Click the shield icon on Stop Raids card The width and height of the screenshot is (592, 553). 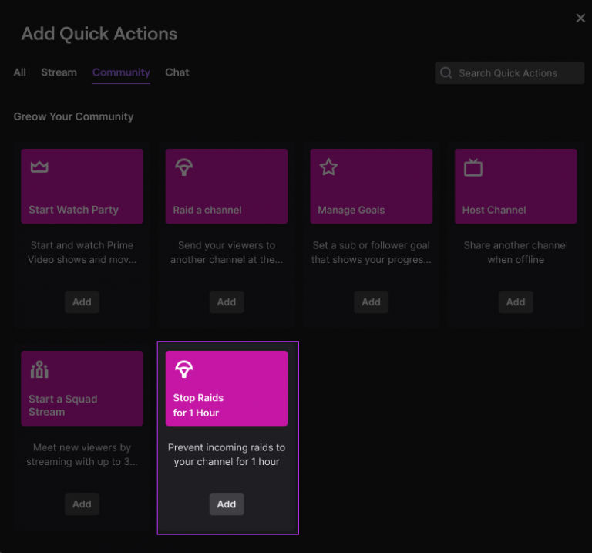(183, 369)
